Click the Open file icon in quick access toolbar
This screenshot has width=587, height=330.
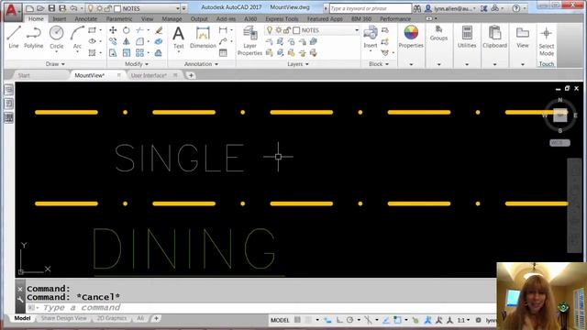coord(40,8)
